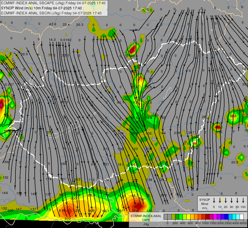Pick the yellow swatch in CAPE legend
Screen dimensions: 248x228
point(188,217)
